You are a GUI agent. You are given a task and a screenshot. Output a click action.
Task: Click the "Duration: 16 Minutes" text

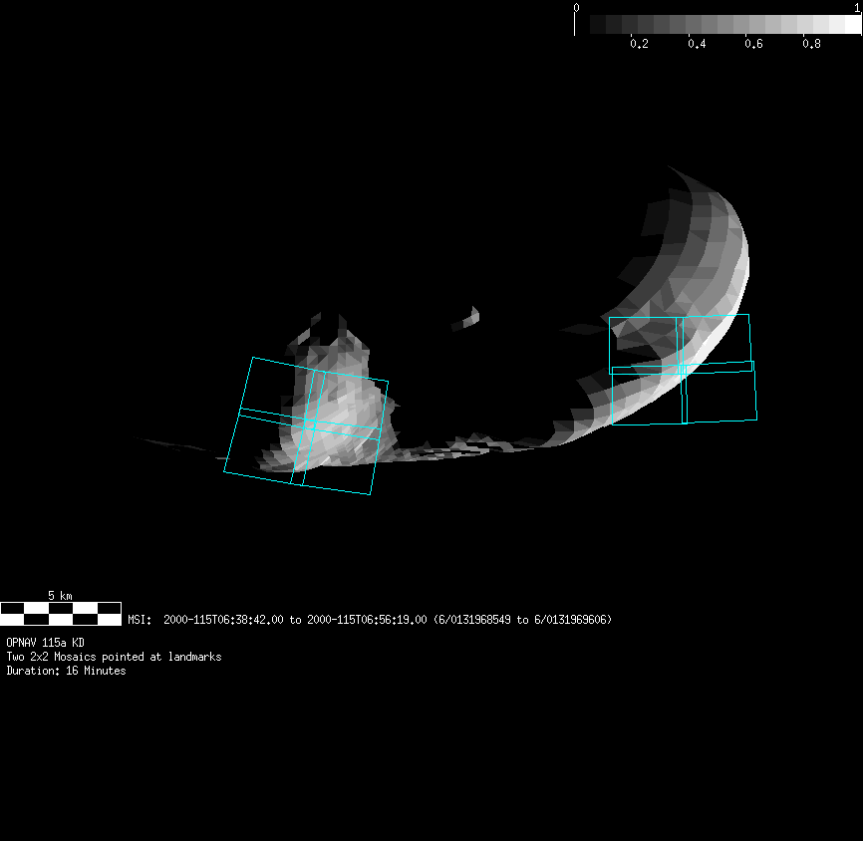pos(66,671)
